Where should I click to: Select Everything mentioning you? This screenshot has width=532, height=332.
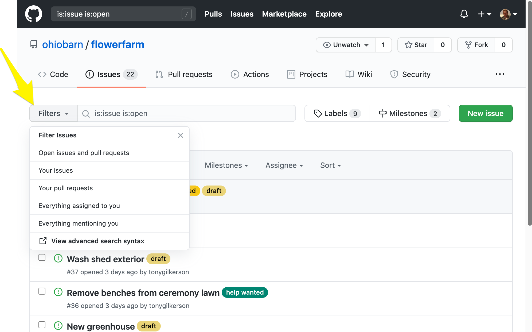[x=109, y=223]
